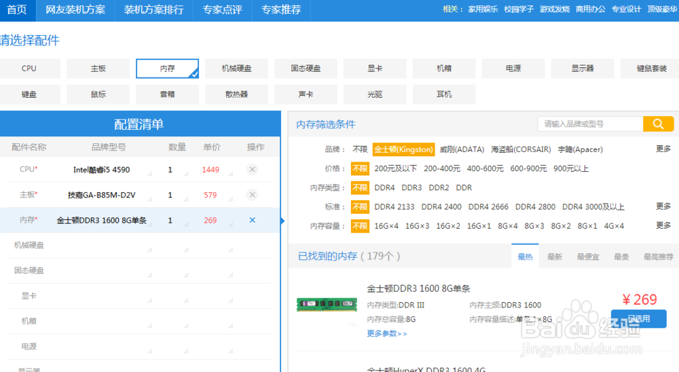Screen dimensions: 679x372
Task: Filter brand by 海盗船(CORSAIR)
Action: click(521, 149)
